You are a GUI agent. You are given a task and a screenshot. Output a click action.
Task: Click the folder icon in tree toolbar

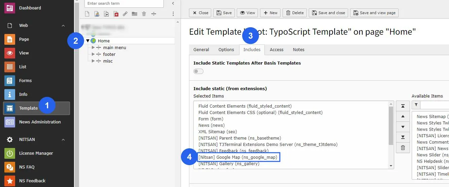click(x=135, y=14)
